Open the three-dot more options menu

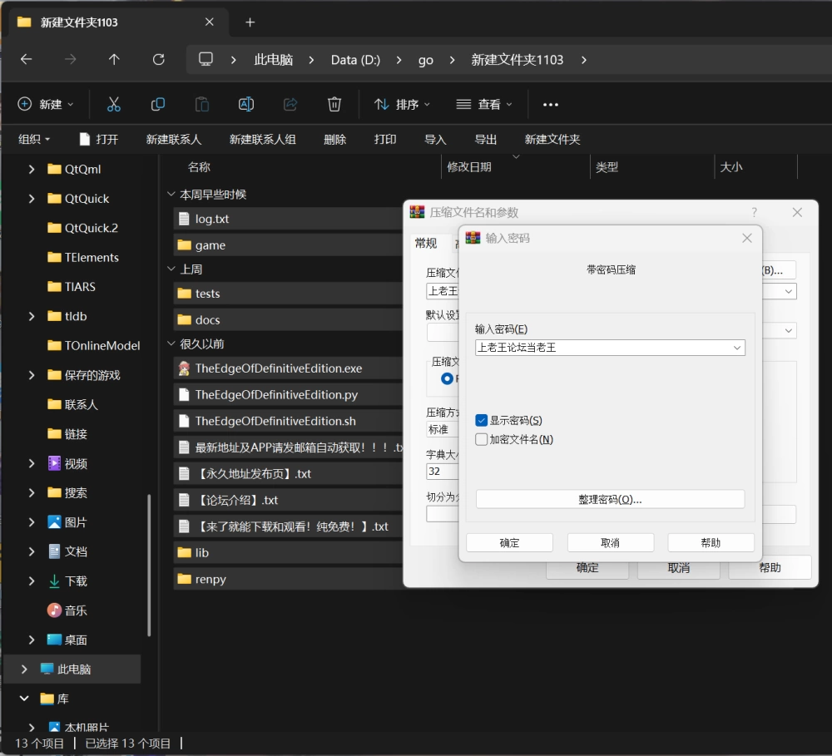click(551, 105)
